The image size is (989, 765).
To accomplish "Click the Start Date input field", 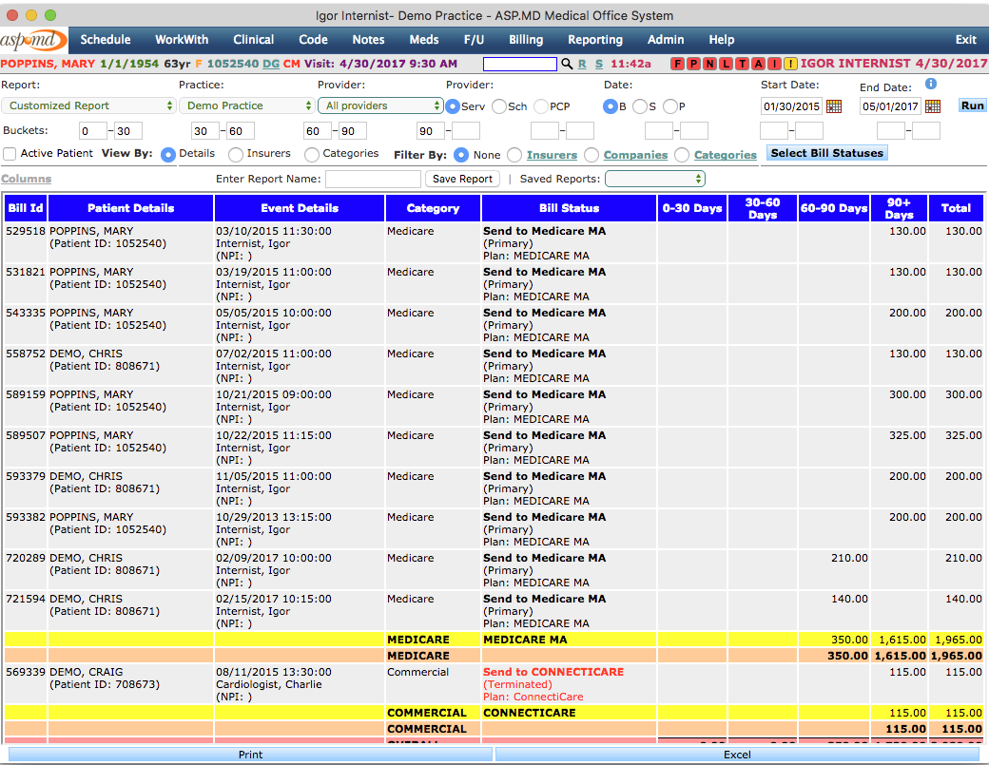I will tap(791, 106).
